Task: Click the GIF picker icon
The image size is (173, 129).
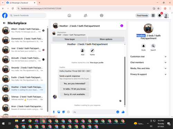Action: (69, 112)
